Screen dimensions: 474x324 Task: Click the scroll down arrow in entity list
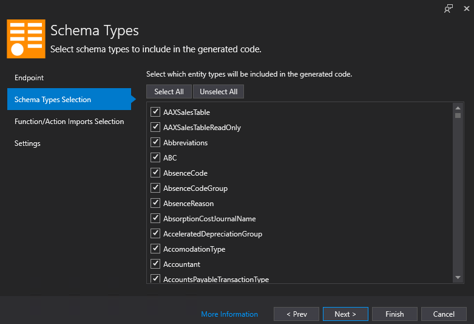click(458, 277)
